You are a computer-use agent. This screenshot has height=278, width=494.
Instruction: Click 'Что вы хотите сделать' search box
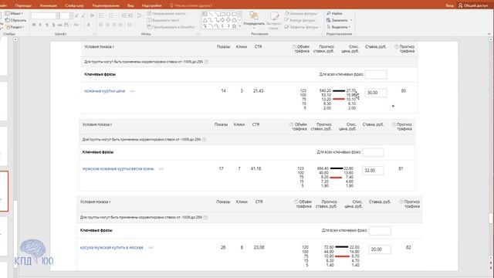click(x=191, y=5)
